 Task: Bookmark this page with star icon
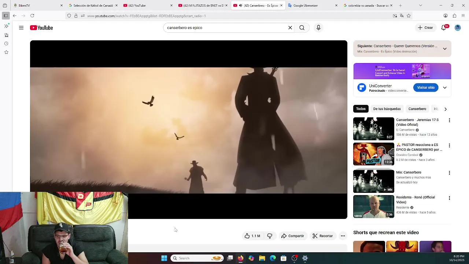409,16
